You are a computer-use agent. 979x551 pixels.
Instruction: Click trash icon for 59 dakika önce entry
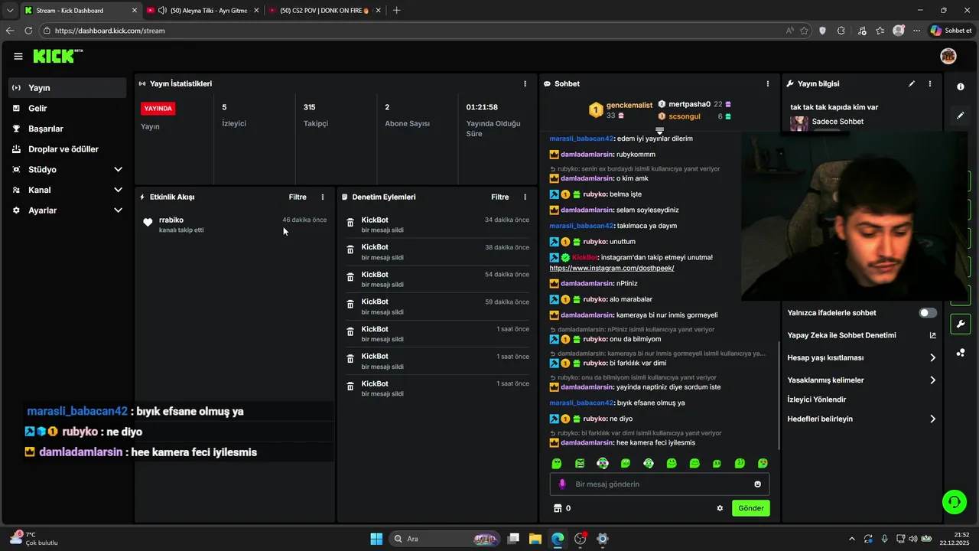[x=350, y=305]
